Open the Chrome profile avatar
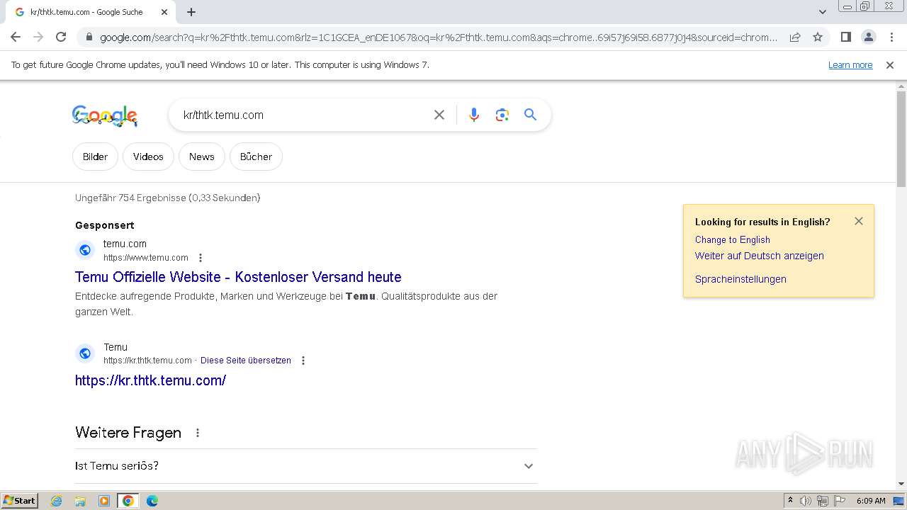 868,37
